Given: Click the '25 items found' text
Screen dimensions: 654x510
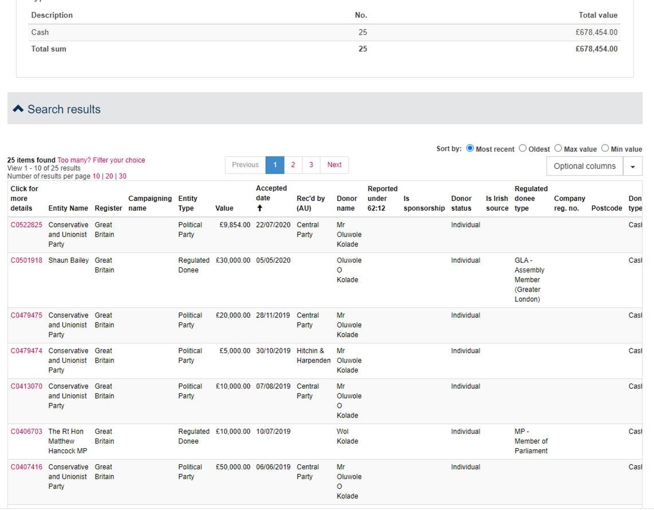Looking at the screenshot, I should click(31, 160).
